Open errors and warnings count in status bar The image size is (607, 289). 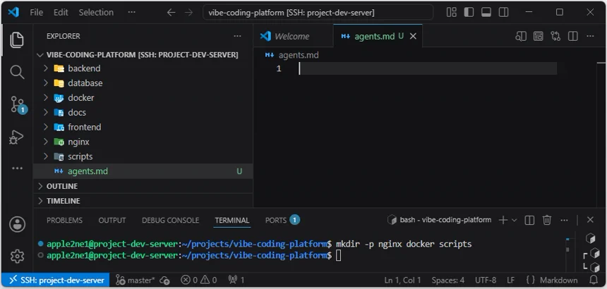pyautogui.click(x=199, y=280)
